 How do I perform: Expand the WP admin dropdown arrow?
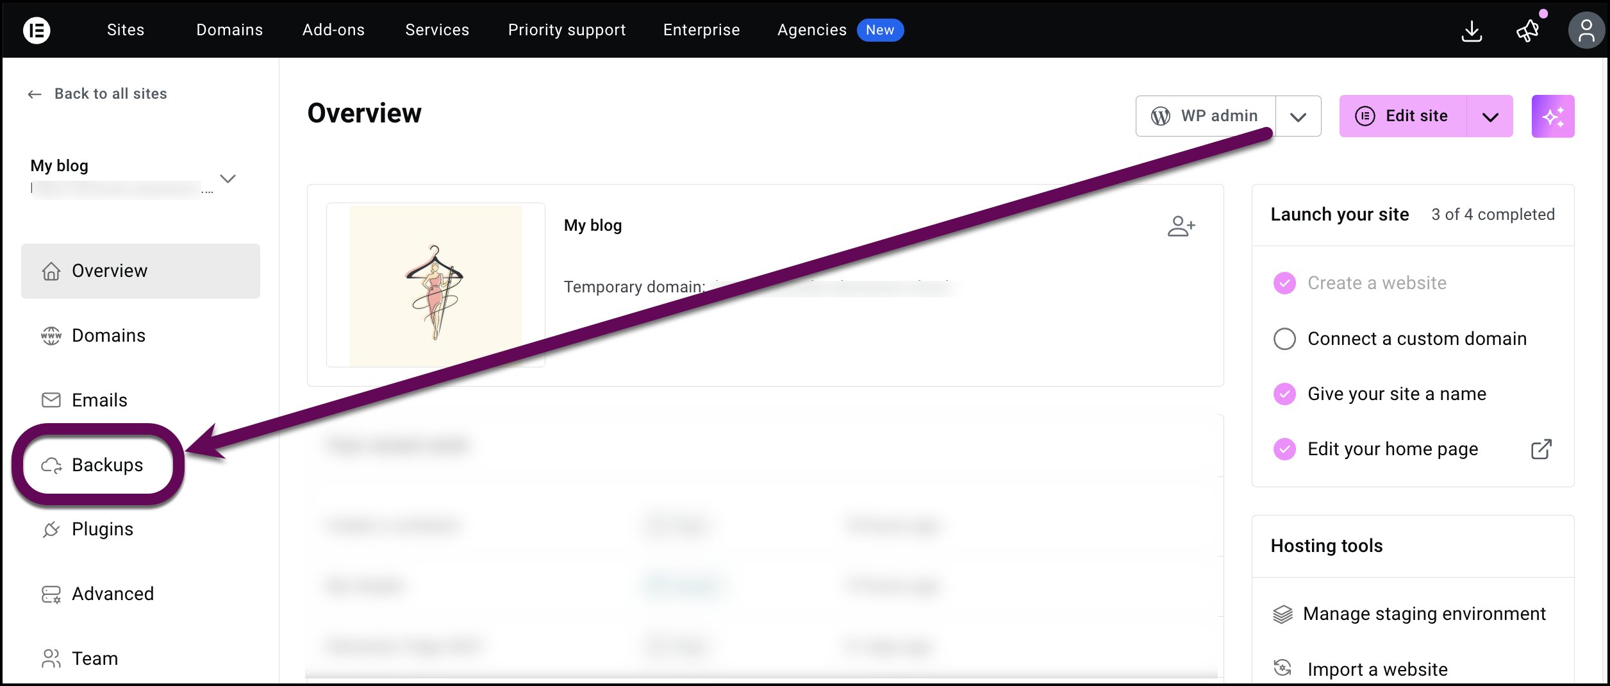[x=1299, y=116]
